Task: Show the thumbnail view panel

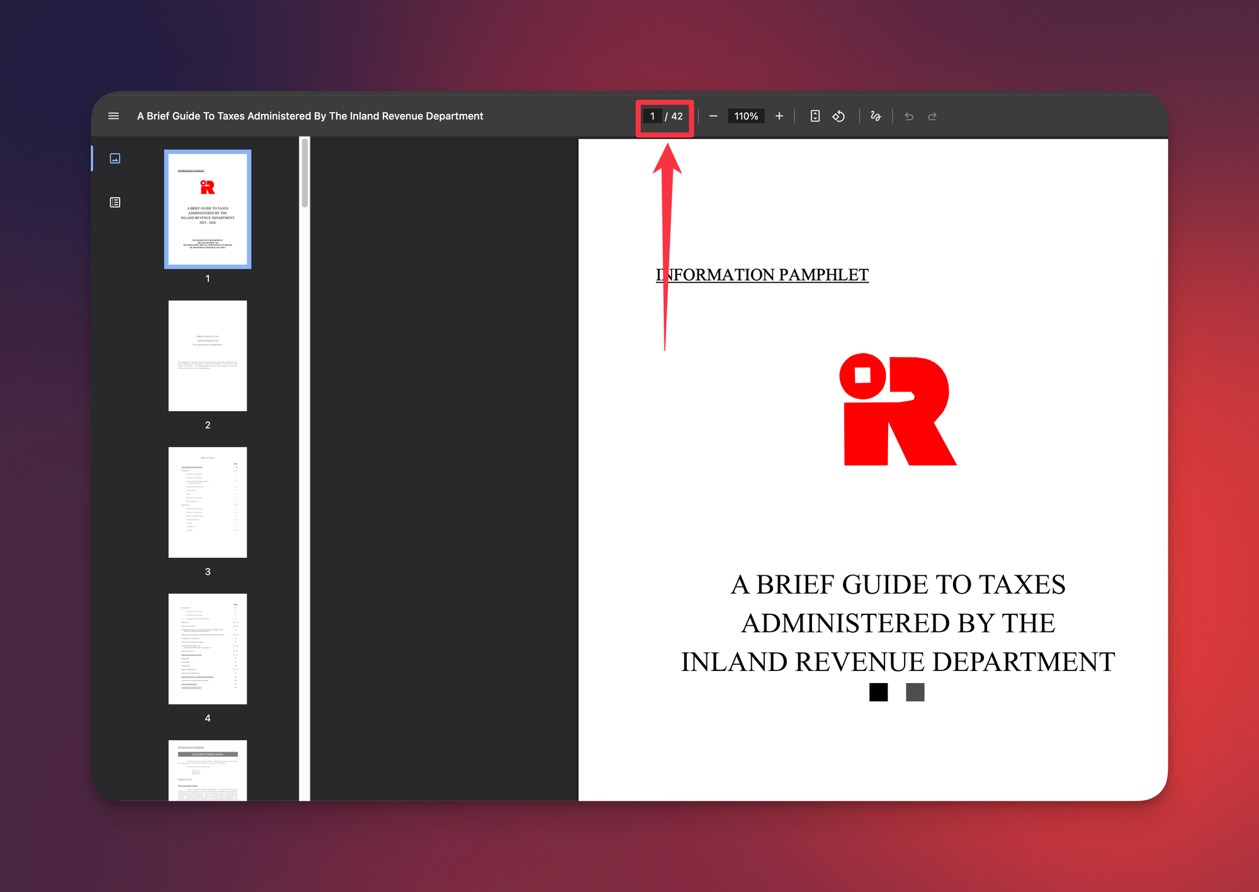Action: click(x=115, y=158)
